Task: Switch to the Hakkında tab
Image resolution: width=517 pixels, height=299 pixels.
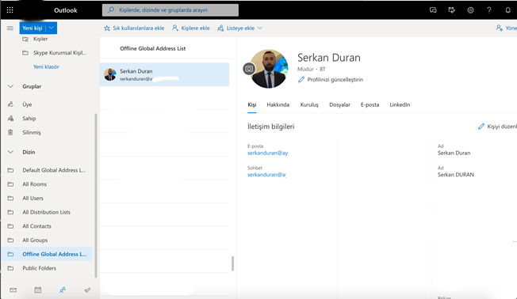Action: coord(278,104)
